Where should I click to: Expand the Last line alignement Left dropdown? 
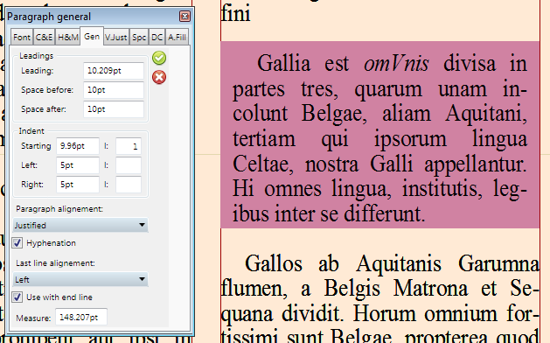[x=80, y=279]
